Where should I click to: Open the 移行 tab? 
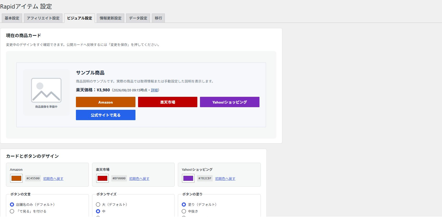tap(158, 18)
